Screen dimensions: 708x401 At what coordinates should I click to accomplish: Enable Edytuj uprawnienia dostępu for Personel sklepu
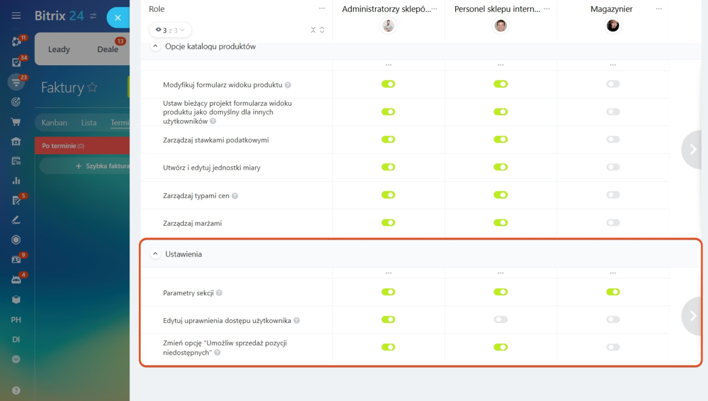coord(501,320)
